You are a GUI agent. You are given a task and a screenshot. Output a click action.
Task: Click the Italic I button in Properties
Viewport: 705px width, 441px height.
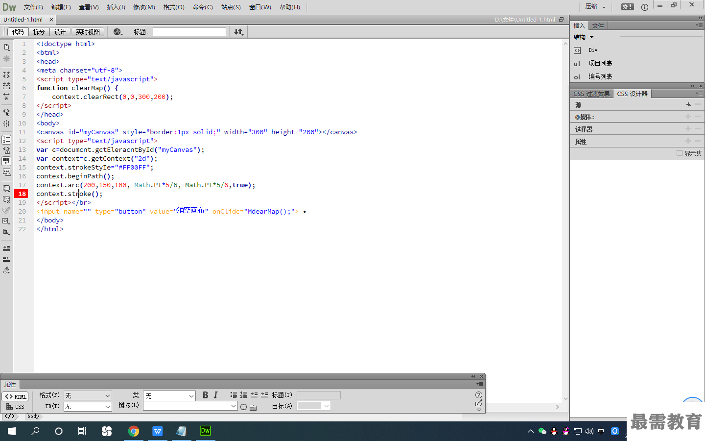click(x=215, y=395)
